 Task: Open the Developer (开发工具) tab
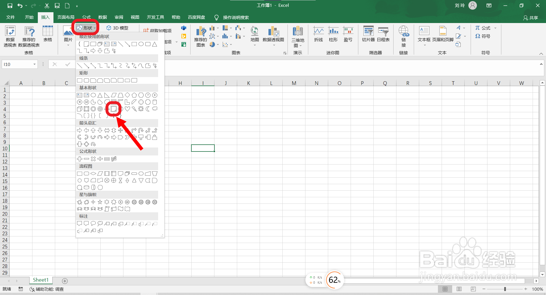coord(156,17)
